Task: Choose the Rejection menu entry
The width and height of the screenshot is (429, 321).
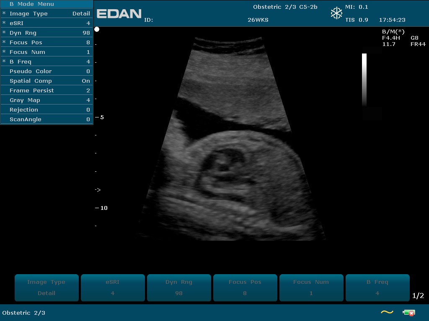Action: pos(47,110)
